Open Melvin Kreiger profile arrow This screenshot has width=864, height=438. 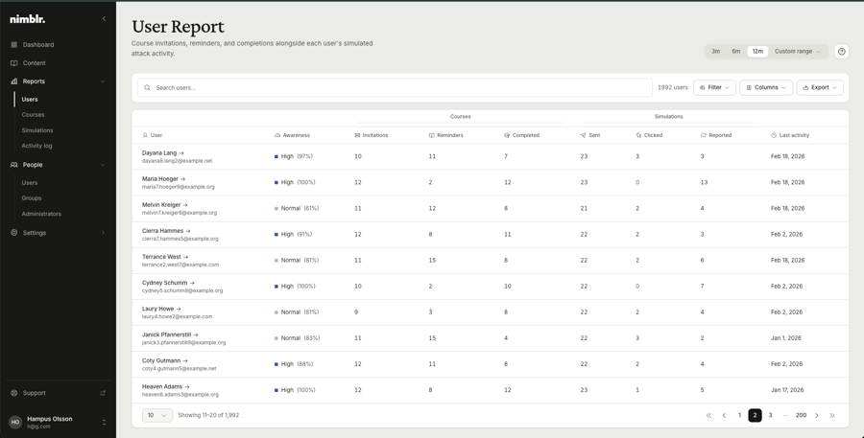pos(185,205)
